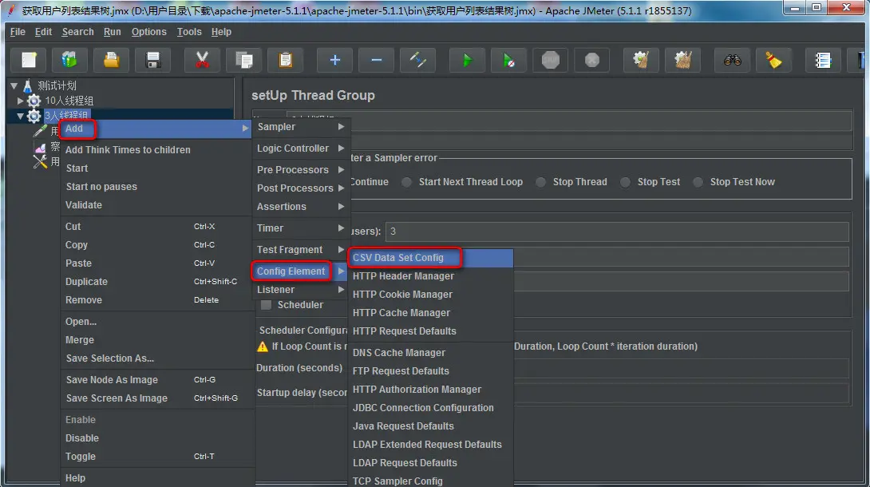This screenshot has width=870, height=487.
Task: Open the File menu
Action: coord(18,32)
